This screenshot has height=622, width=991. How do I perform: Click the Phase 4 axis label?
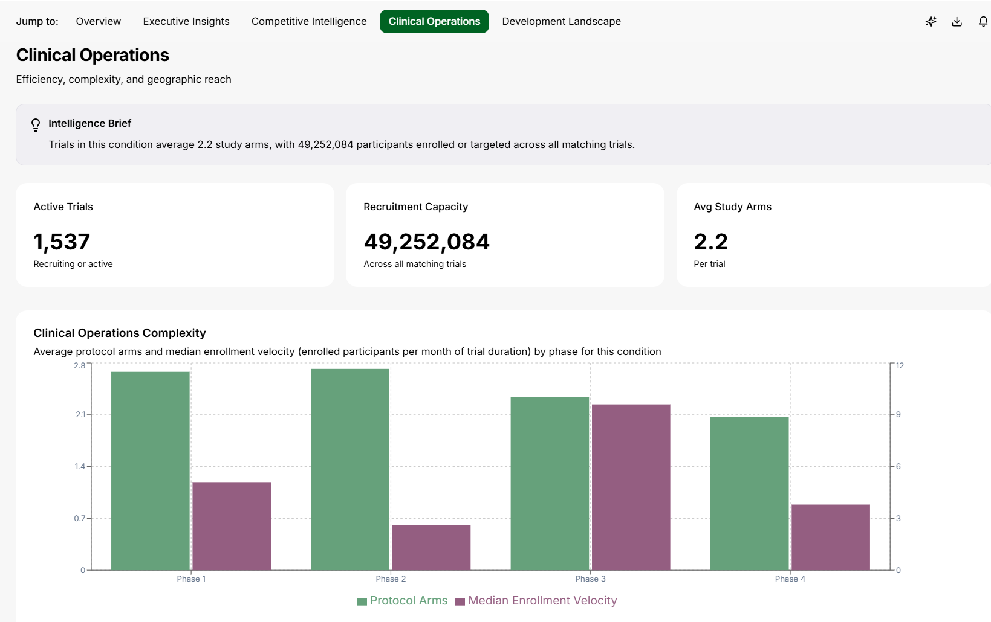(790, 579)
